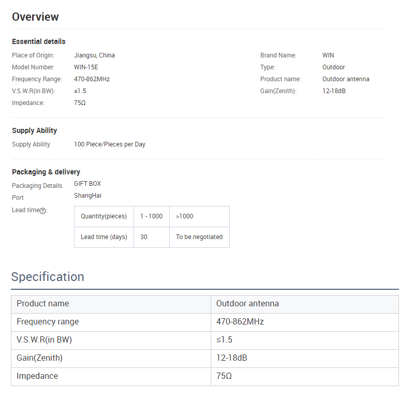
Task: Click the 30 days lead time cell
Action: pos(144,237)
